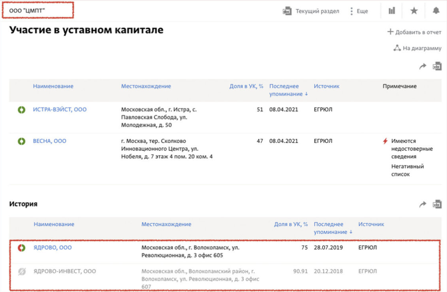The image size is (447, 292).
Task: Click 'Участие в уставном капитале' heading
Action: click(x=87, y=30)
